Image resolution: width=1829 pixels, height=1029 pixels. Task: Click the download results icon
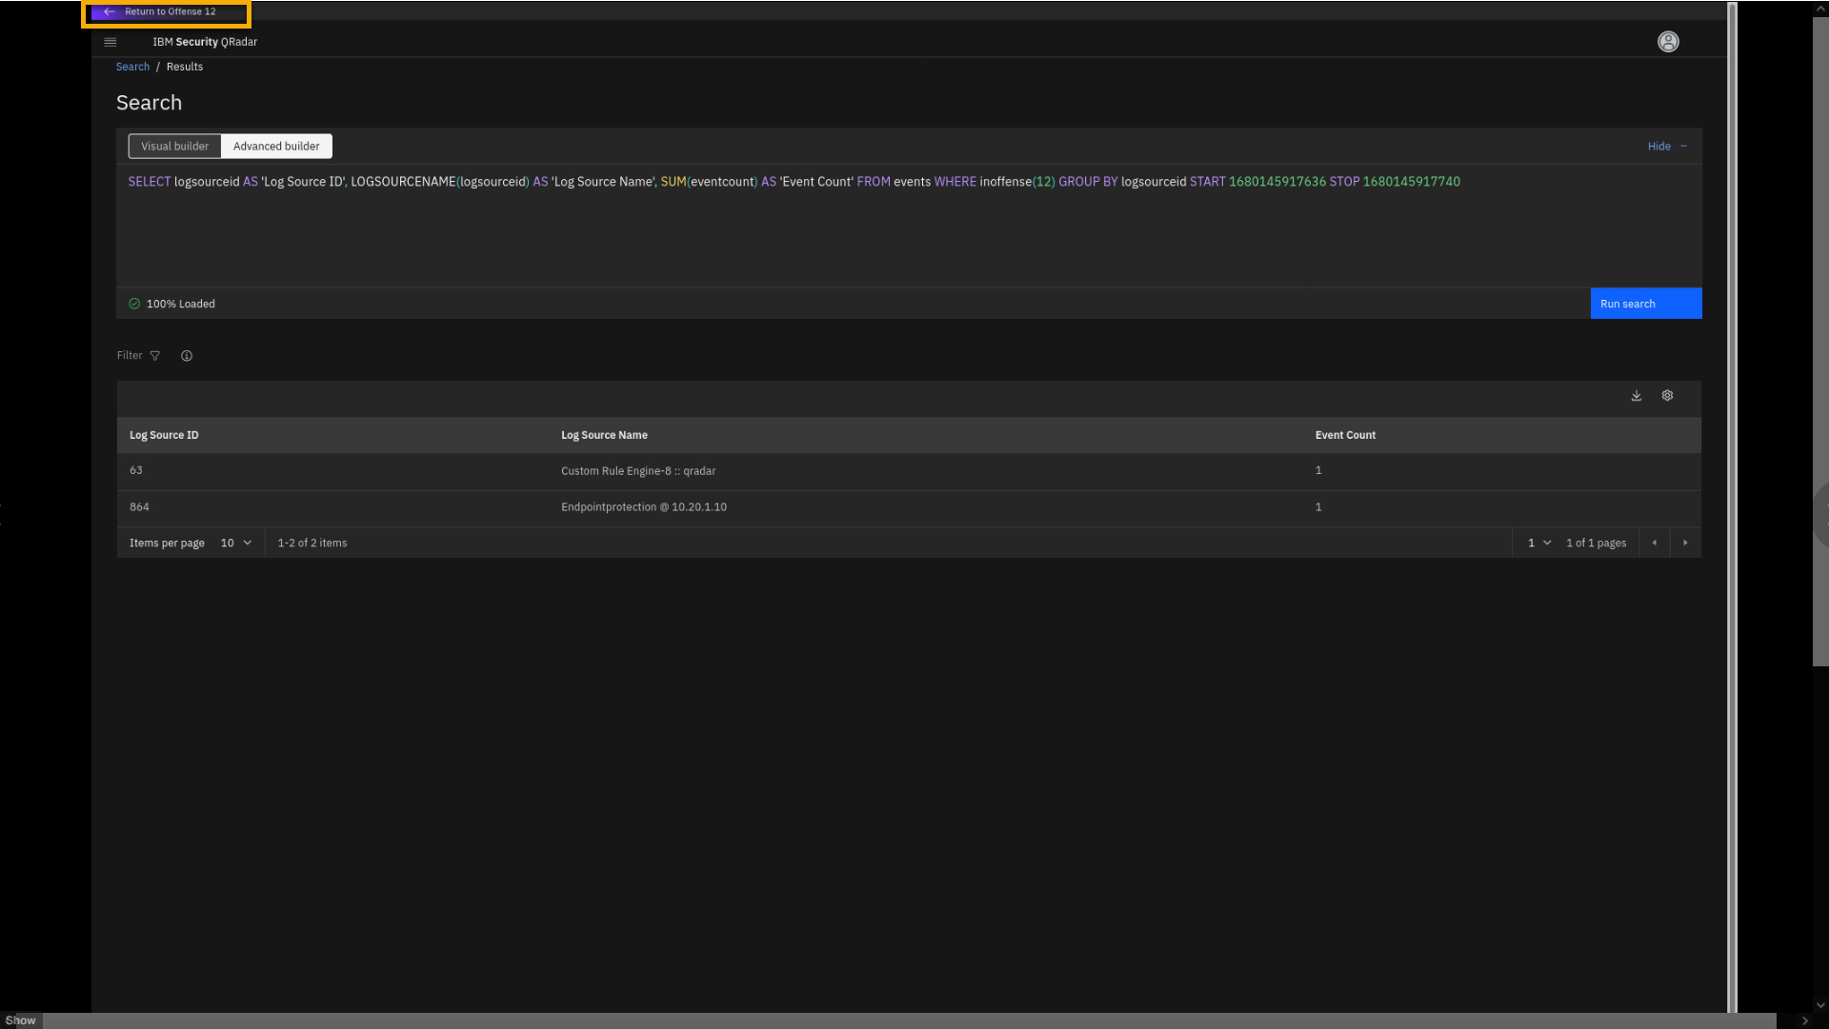pyautogui.click(x=1637, y=396)
